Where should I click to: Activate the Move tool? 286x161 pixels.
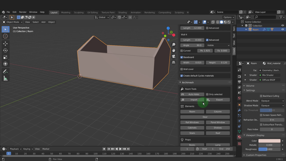[x=5, y=44]
